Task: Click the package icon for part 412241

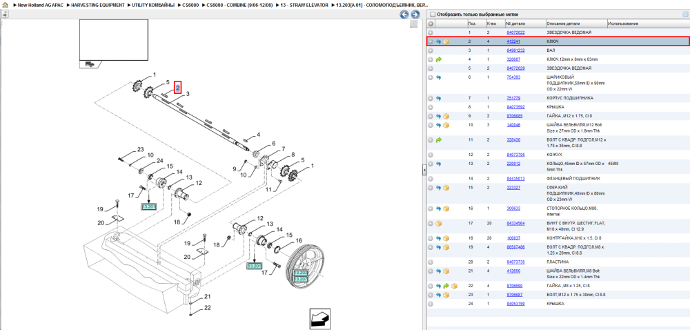Action: click(x=446, y=42)
